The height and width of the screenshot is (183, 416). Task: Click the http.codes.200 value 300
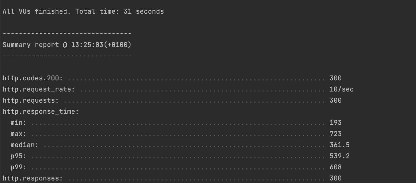point(335,78)
